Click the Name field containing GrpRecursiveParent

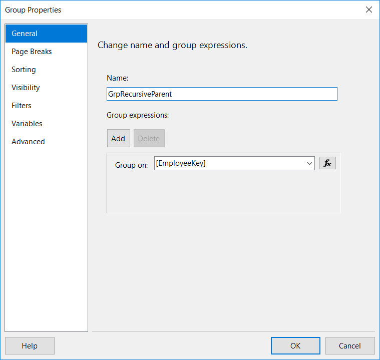coord(222,94)
